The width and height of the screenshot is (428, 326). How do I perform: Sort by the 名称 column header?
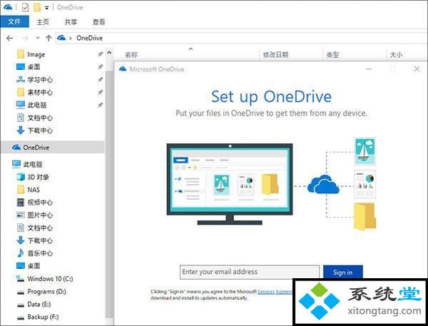[131, 55]
